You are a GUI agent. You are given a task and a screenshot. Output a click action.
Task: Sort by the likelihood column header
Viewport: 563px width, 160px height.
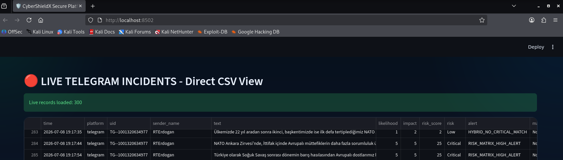(388, 123)
